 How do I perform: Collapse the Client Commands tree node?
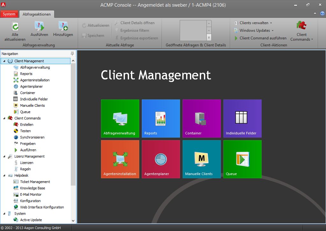[4, 118]
